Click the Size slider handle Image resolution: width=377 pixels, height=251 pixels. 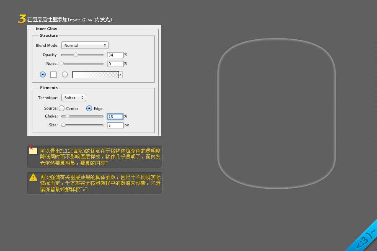click(63, 125)
